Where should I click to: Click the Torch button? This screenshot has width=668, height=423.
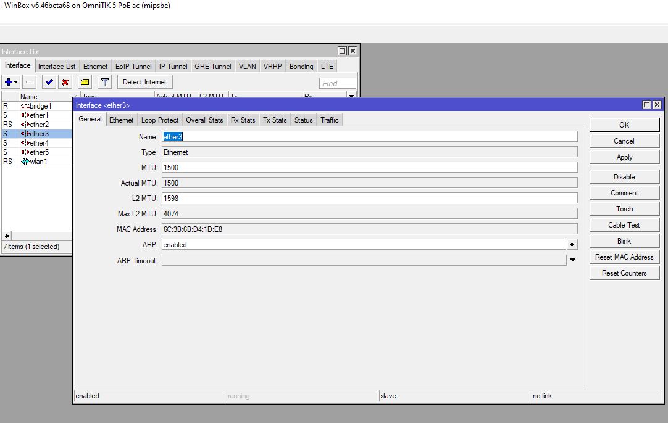[624, 209]
